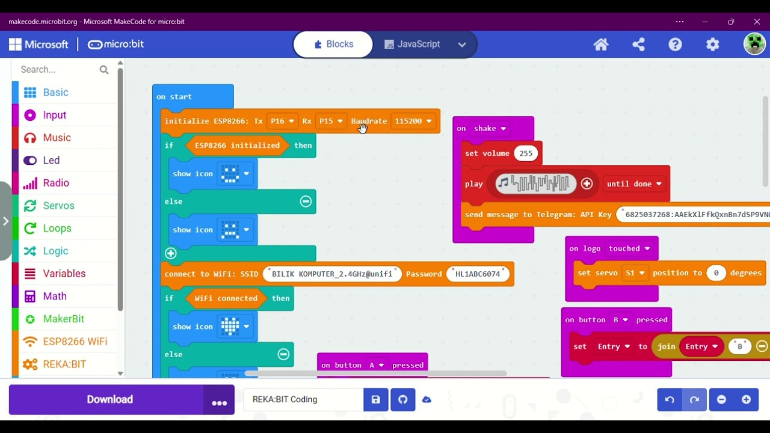Open the Servos category
The image size is (770, 433).
64,206
